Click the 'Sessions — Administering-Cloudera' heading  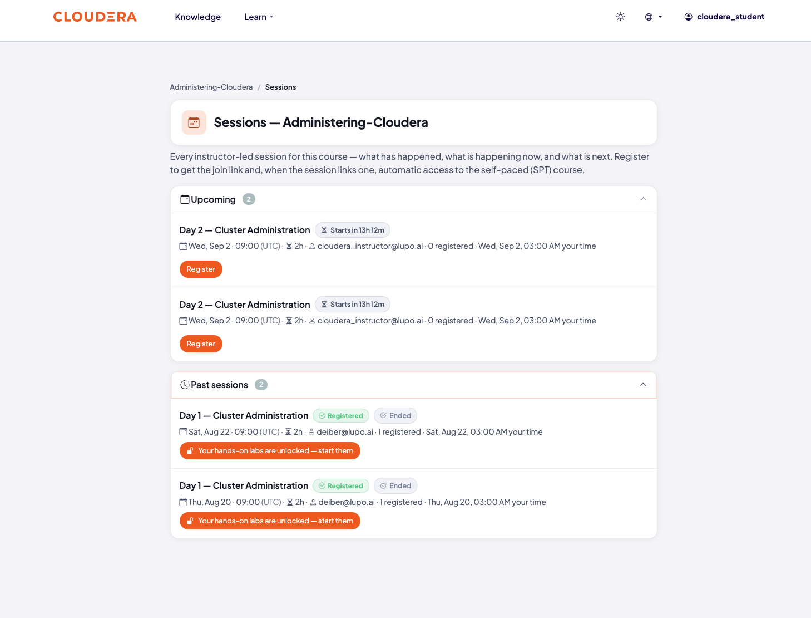pos(321,122)
